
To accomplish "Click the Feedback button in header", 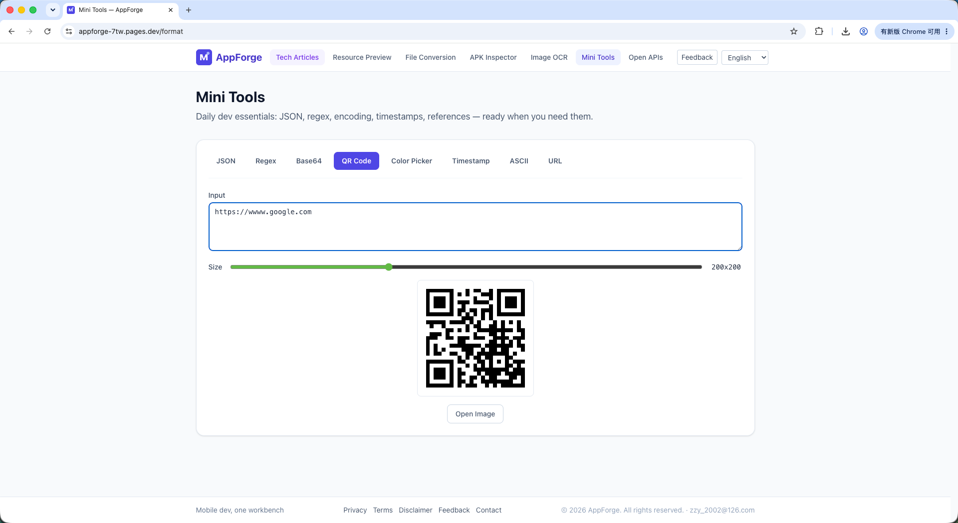I will pyautogui.click(x=697, y=57).
